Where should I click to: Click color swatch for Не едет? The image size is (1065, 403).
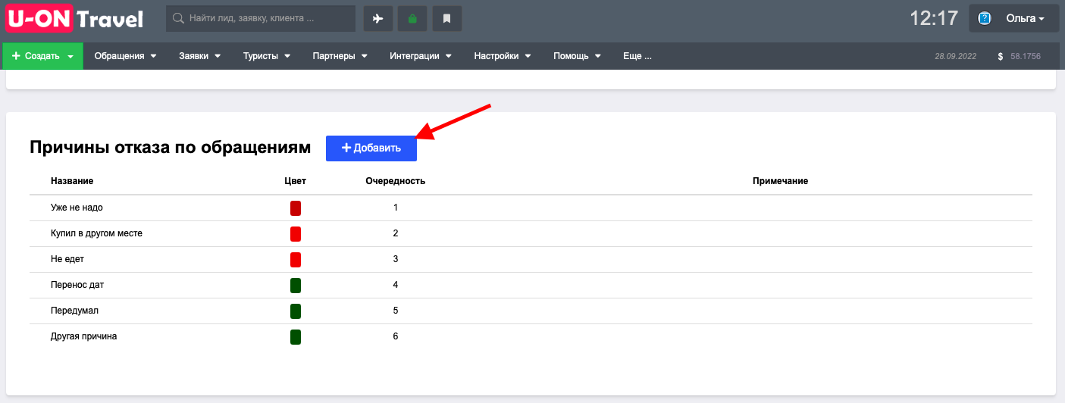point(296,259)
